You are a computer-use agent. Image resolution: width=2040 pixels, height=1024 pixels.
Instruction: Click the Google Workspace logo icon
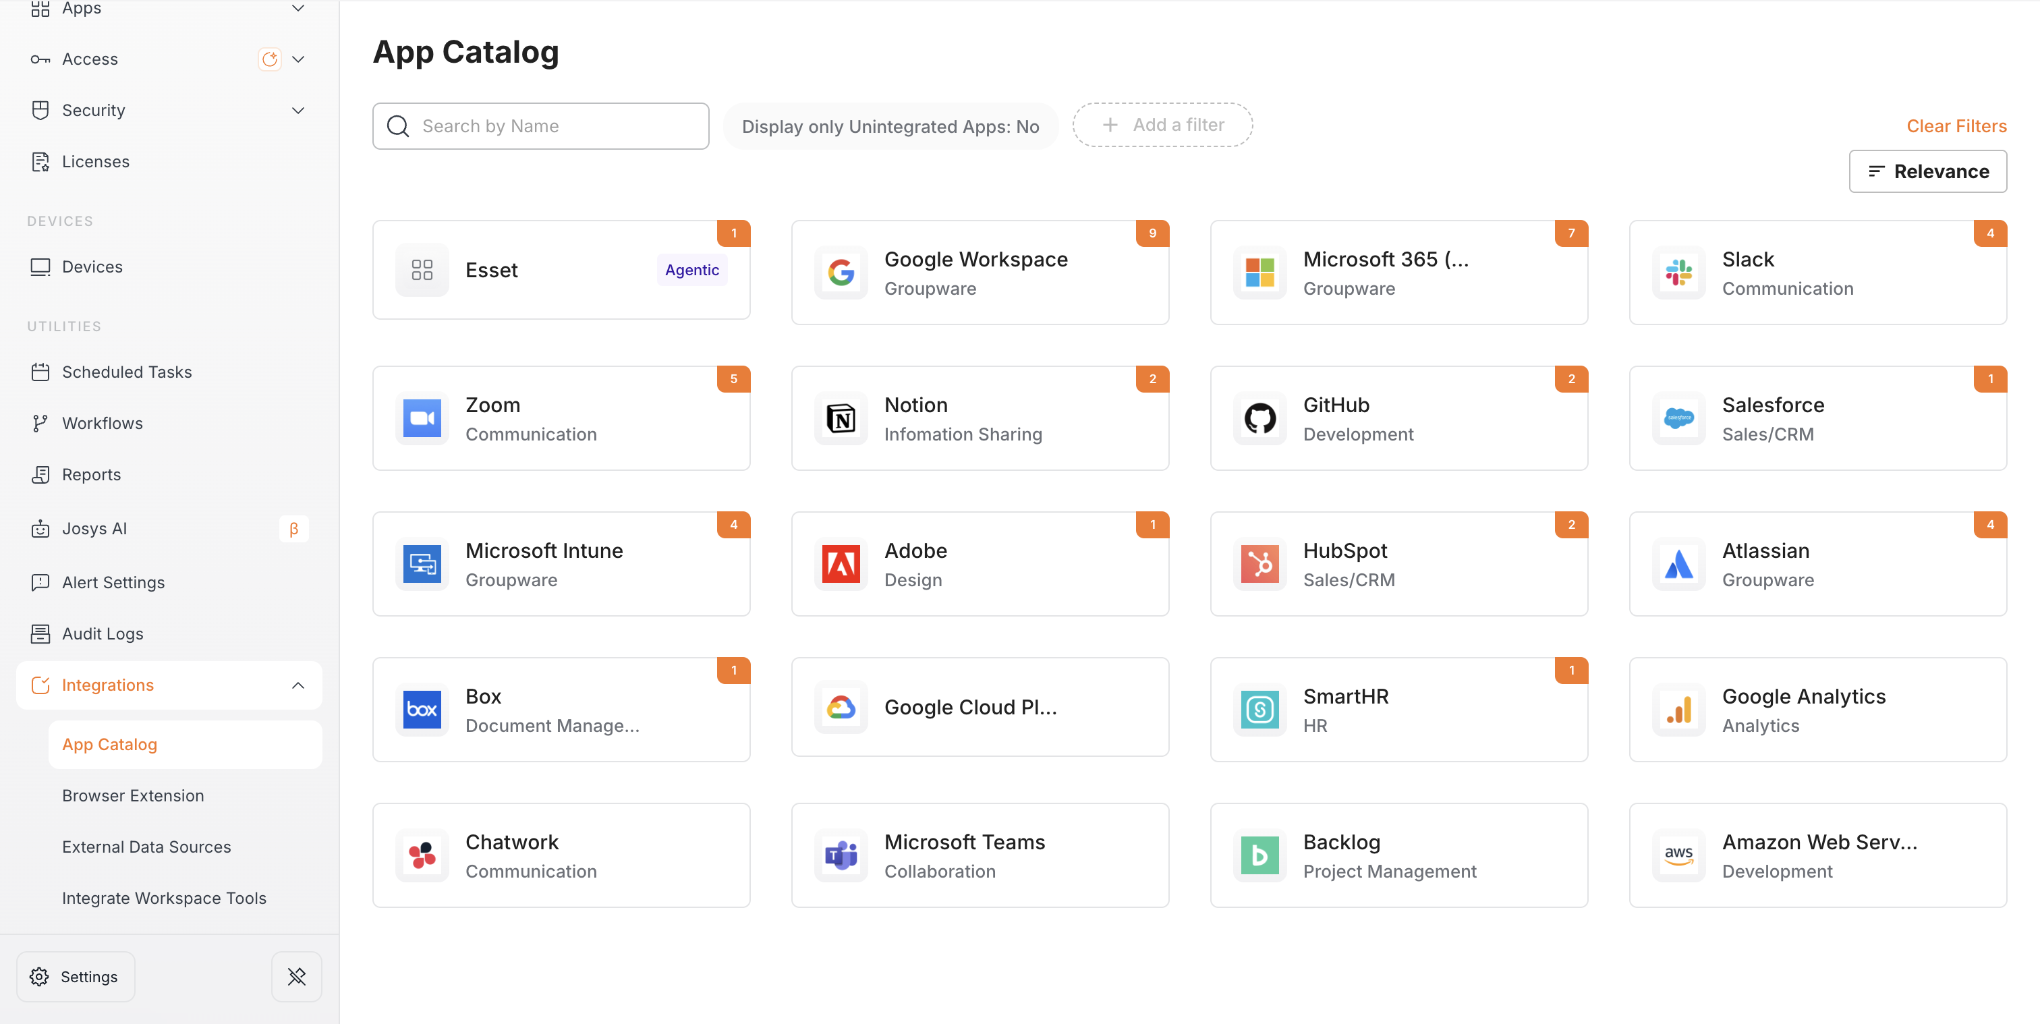(x=841, y=273)
